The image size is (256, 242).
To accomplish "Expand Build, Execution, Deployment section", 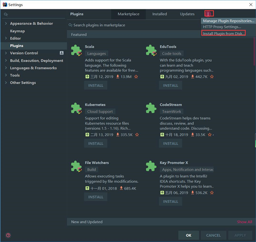I will coord(6,60).
